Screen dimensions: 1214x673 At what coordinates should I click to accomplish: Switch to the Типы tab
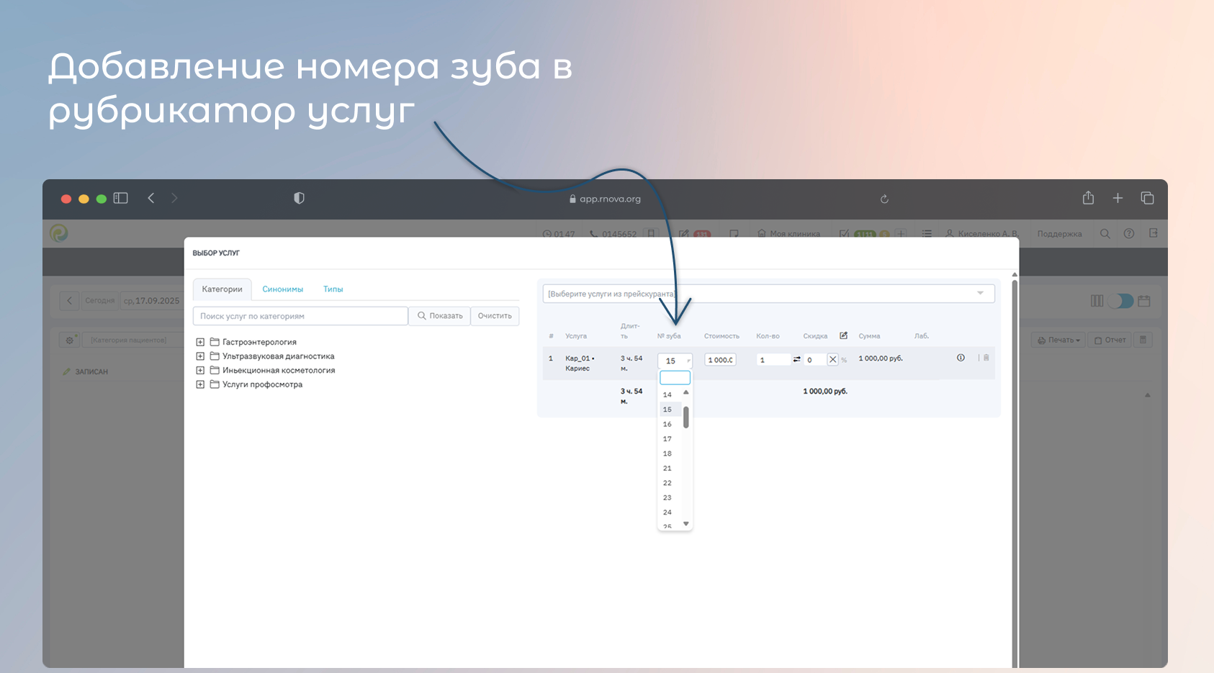[333, 289]
